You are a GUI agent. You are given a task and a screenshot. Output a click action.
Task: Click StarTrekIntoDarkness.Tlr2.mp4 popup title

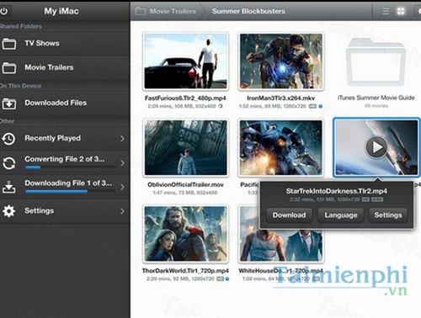click(337, 191)
